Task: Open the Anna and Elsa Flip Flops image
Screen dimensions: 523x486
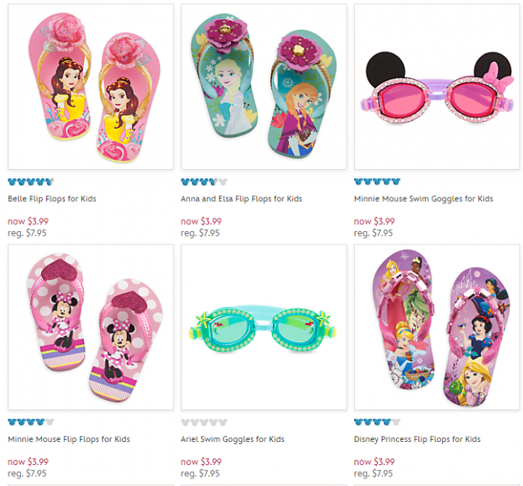Action: (x=264, y=86)
